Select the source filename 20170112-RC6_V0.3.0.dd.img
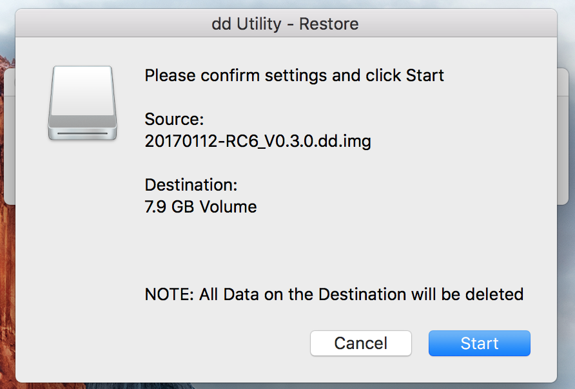This screenshot has width=575, height=389. (x=257, y=141)
